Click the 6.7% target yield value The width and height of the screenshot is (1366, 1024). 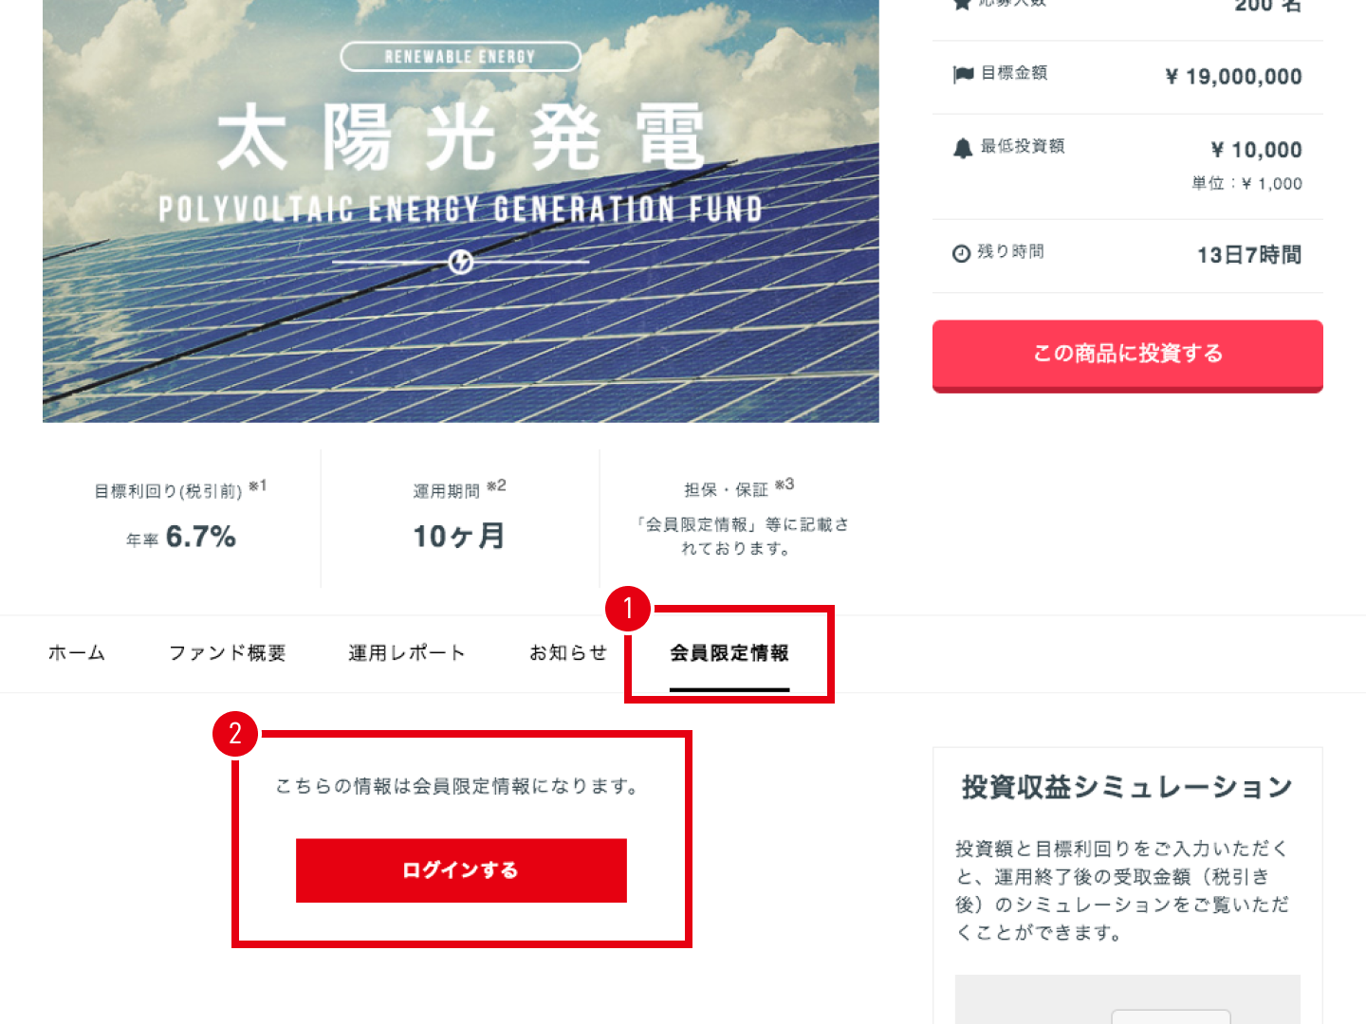(x=200, y=537)
